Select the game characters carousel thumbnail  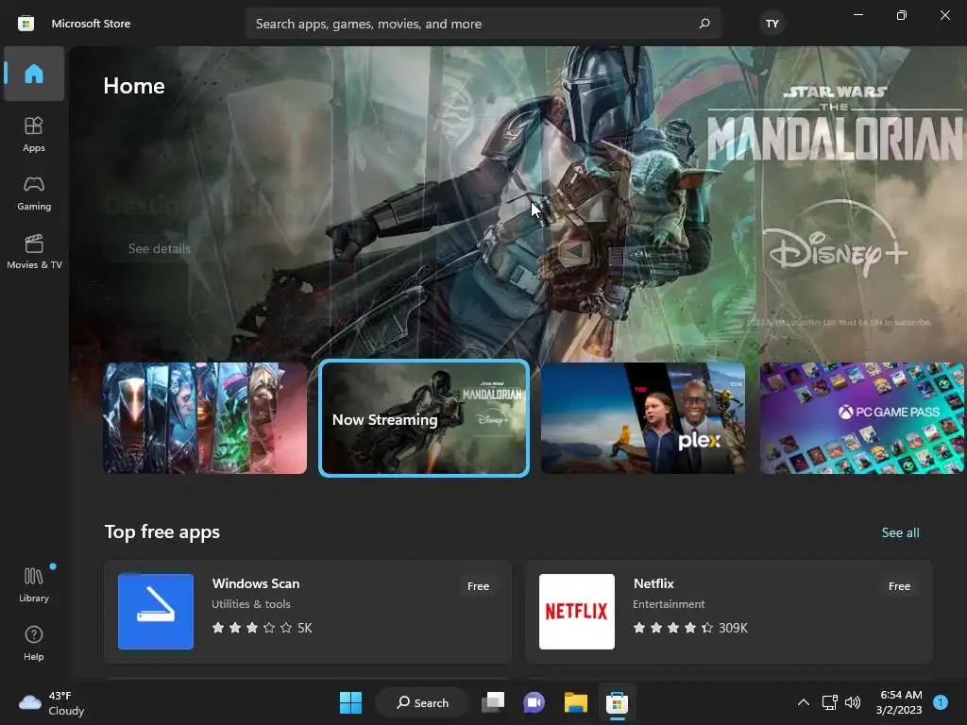coord(205,418)
